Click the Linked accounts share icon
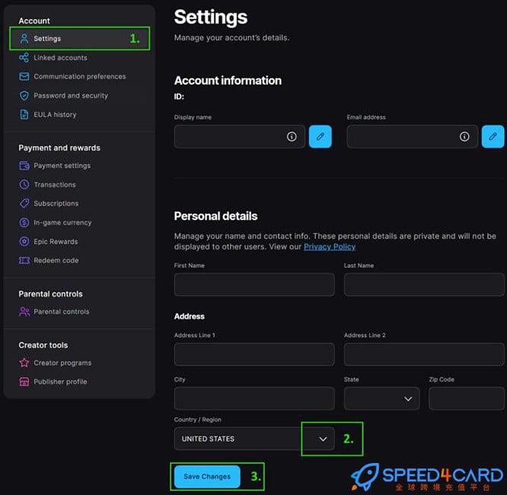This screenshot has width=507, height=495. click(24, 58)
